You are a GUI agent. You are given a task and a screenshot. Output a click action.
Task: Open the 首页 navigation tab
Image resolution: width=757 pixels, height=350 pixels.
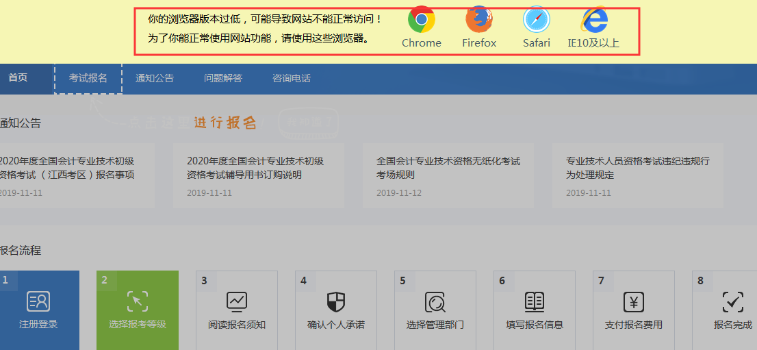click(x=18, y=78)
